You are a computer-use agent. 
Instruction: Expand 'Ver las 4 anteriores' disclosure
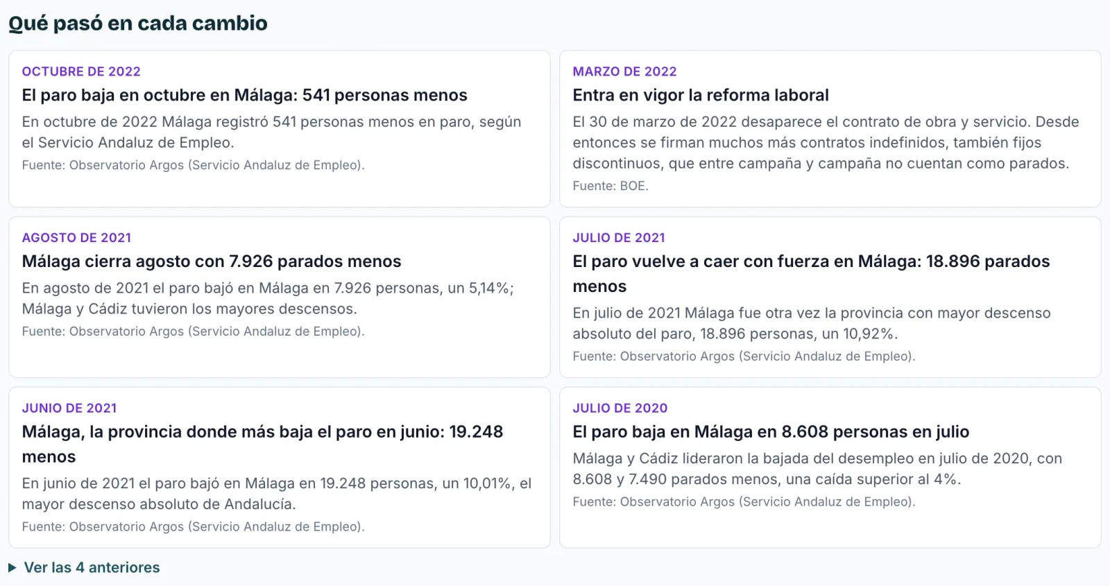pyautogui.click(x=84, y=567)
